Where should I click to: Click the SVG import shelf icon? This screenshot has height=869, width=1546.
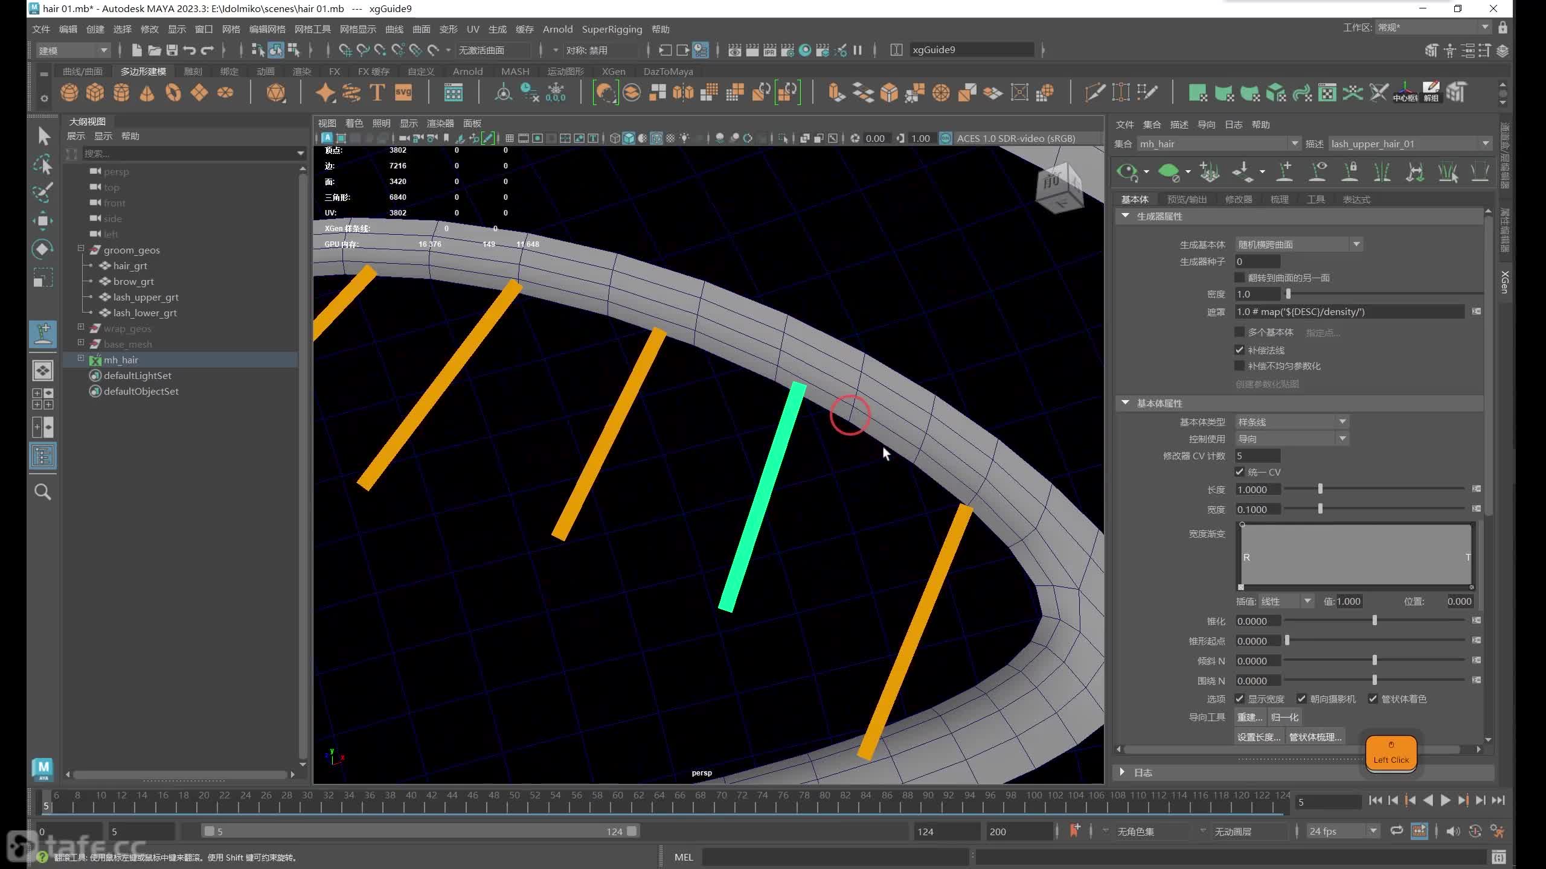(403, 93)
